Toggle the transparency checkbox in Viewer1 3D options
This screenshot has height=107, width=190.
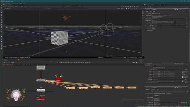[163, 17]
